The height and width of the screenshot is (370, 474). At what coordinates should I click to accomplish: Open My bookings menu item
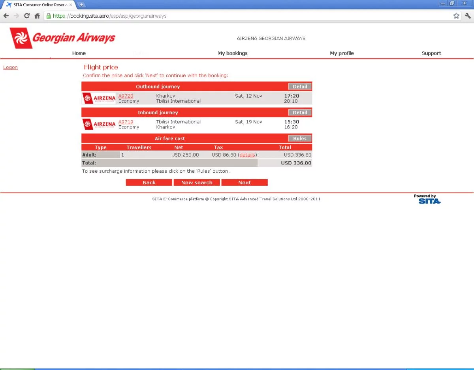(x=233, y=53)
